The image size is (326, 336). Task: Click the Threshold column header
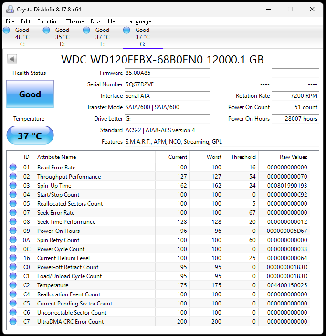[242, 157]
